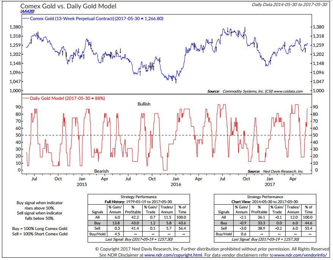Screen dimensions: 333x260
Task: Click the chart title Comex Gold vs. Daily Gold Model
Action: 68,6
